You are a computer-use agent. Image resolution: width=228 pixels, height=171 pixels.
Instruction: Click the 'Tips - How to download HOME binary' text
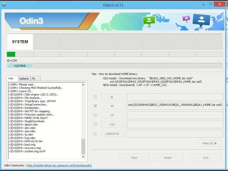(114, 74)
